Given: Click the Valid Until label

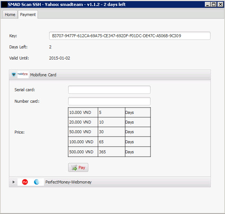Looking at the screenshot, I should [19, 58].
